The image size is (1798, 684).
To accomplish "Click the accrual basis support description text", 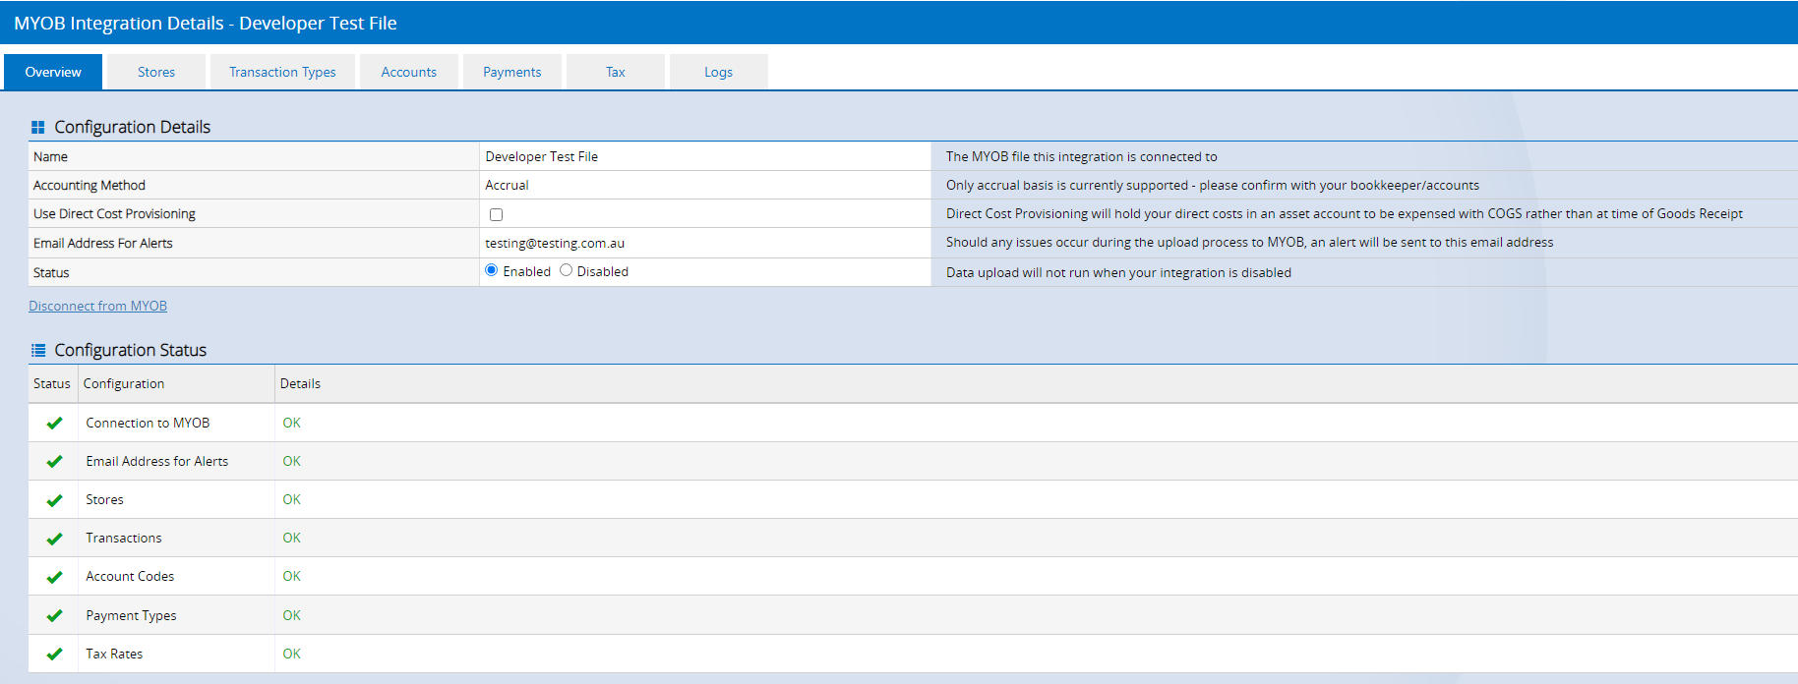I will [1212, 185].
